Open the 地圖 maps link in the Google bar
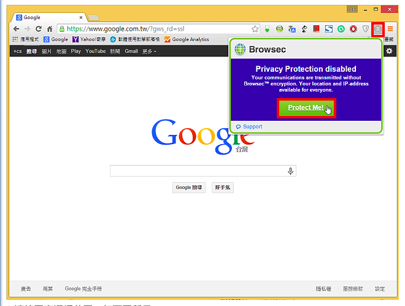This screenshot has width=405, height=306. [x=61, y=51]
